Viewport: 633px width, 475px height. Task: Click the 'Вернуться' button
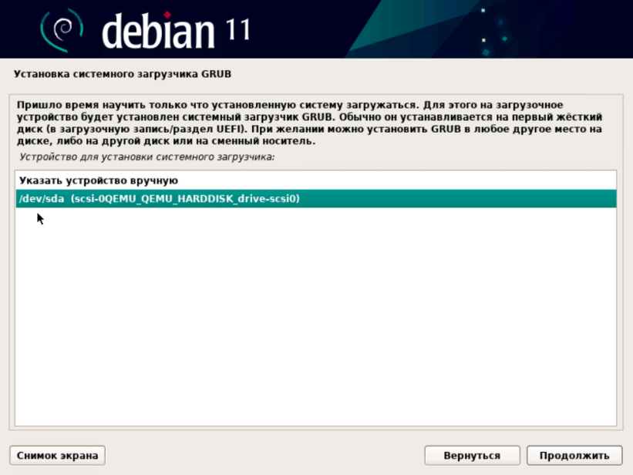(x=472, y=456)
